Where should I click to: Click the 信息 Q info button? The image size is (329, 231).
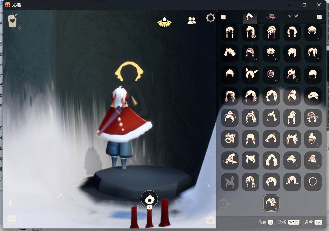pos(265,222)
